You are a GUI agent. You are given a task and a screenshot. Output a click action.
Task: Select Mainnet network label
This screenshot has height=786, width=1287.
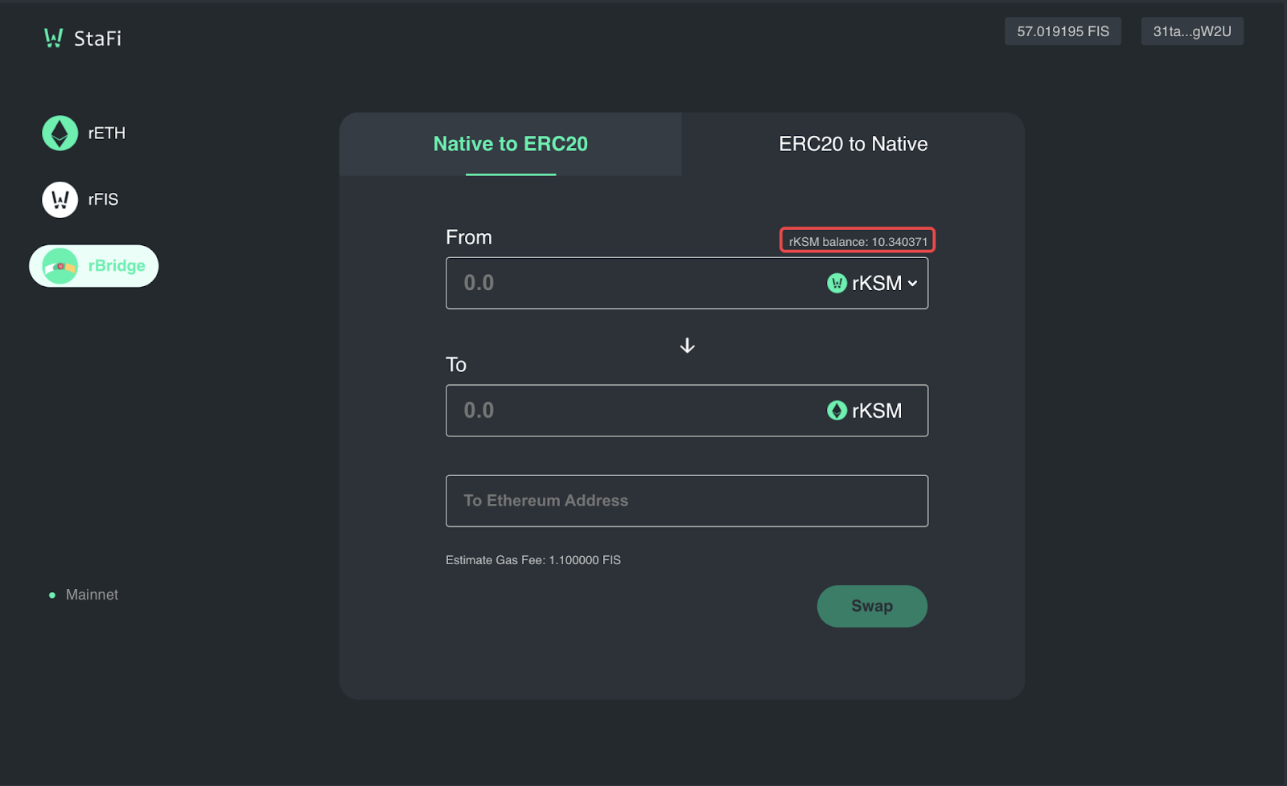(x=92, y=595)
